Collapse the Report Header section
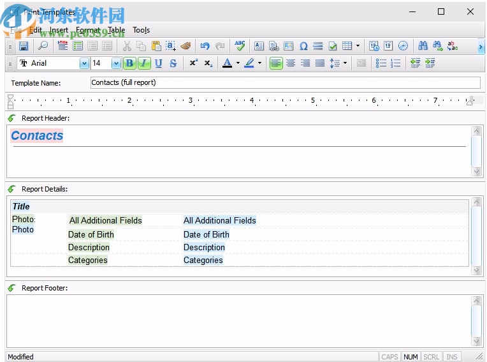Viewport: 487px width, 362px height. [12, 118]
